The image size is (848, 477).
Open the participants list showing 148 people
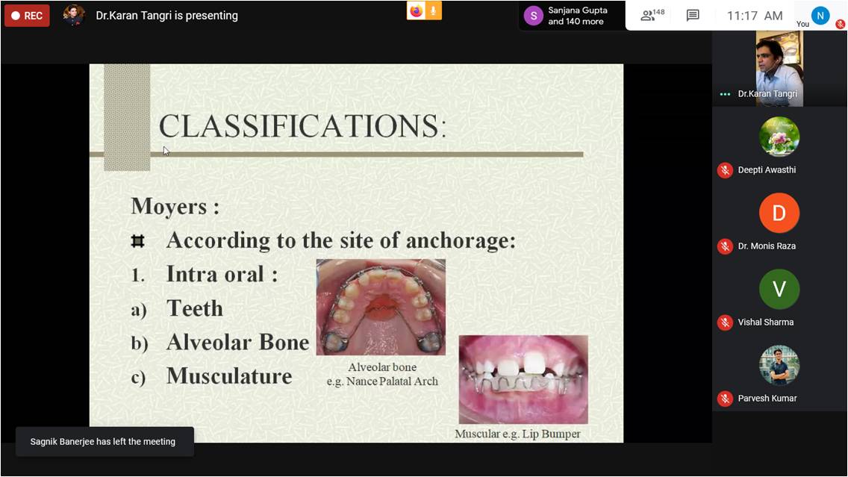click(652, 16)
